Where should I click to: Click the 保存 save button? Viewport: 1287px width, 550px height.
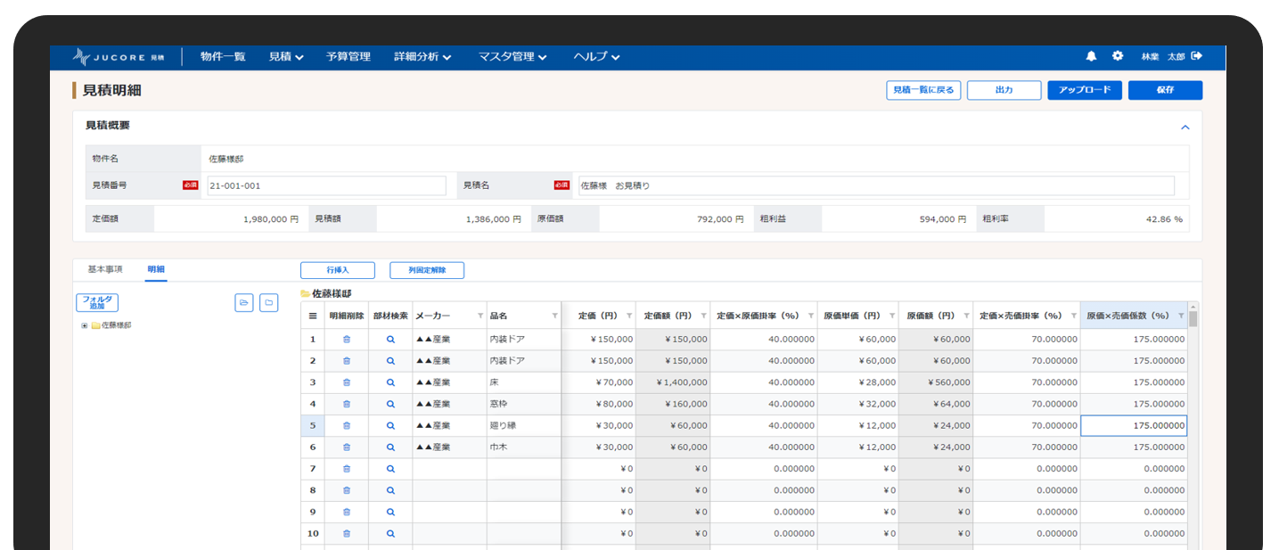(1165, 89)
